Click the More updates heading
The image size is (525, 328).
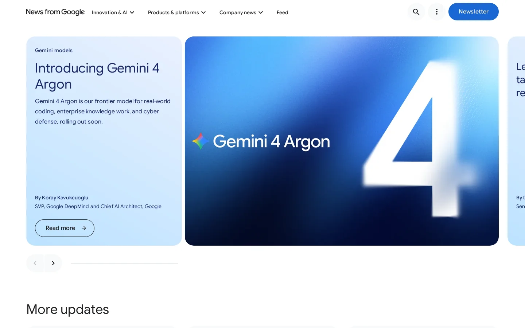pos(67,309)
